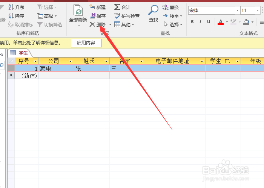
Task: Sort records with 升序 ascending
Action: [16, 7]
